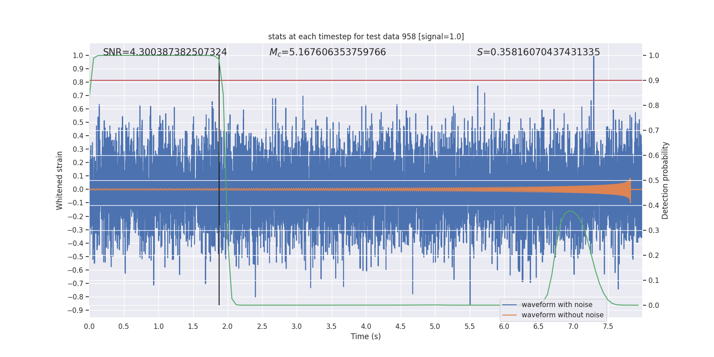Click the 'Whitened strain' y-axis label
Viewport: 714px width, 357px height.
click(x=59, y=180)
